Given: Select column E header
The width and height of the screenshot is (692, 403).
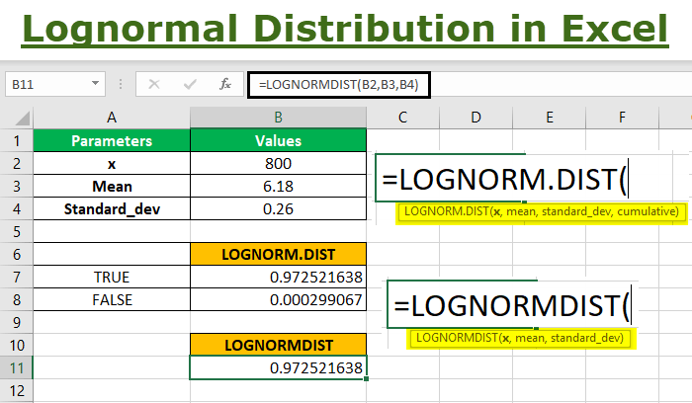Looking at the screenshot, I should [x=549, y=118].
